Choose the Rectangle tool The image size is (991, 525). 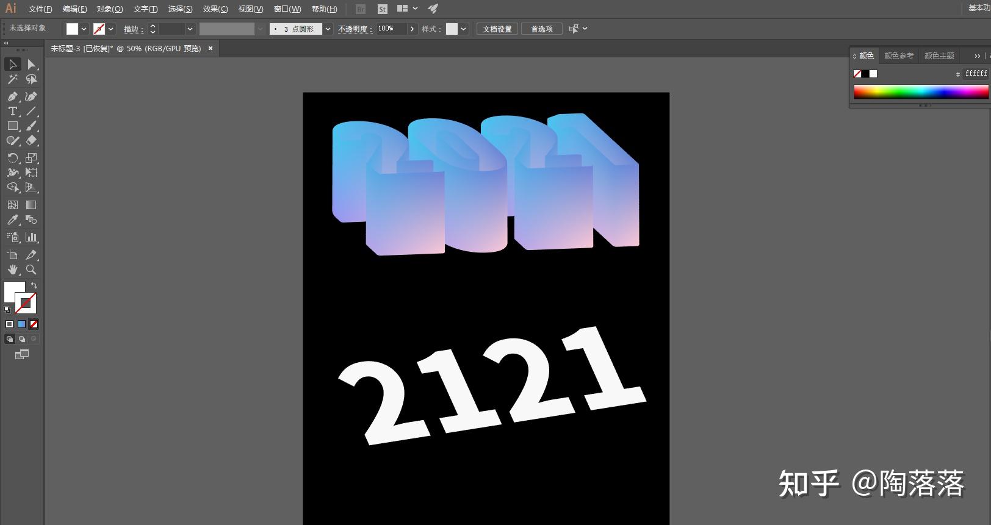click(13, 126)
